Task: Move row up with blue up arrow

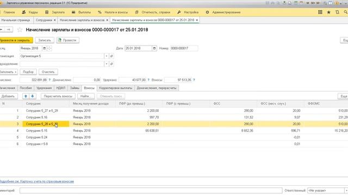Action: [26, 96]
